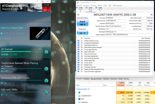The height and width of the screenshot is (104, 155).
Task: Click status dot for Beschikbare Reserve's row
Action: [x=78, y=45]
